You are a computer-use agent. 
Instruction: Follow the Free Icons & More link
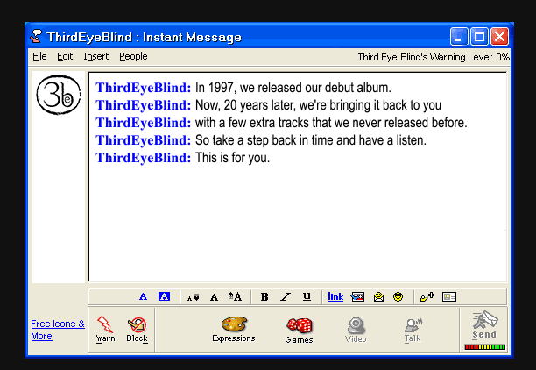(58, 330)
